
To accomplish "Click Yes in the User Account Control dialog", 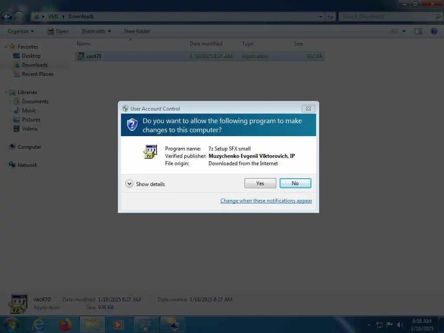I will point(260,183).
